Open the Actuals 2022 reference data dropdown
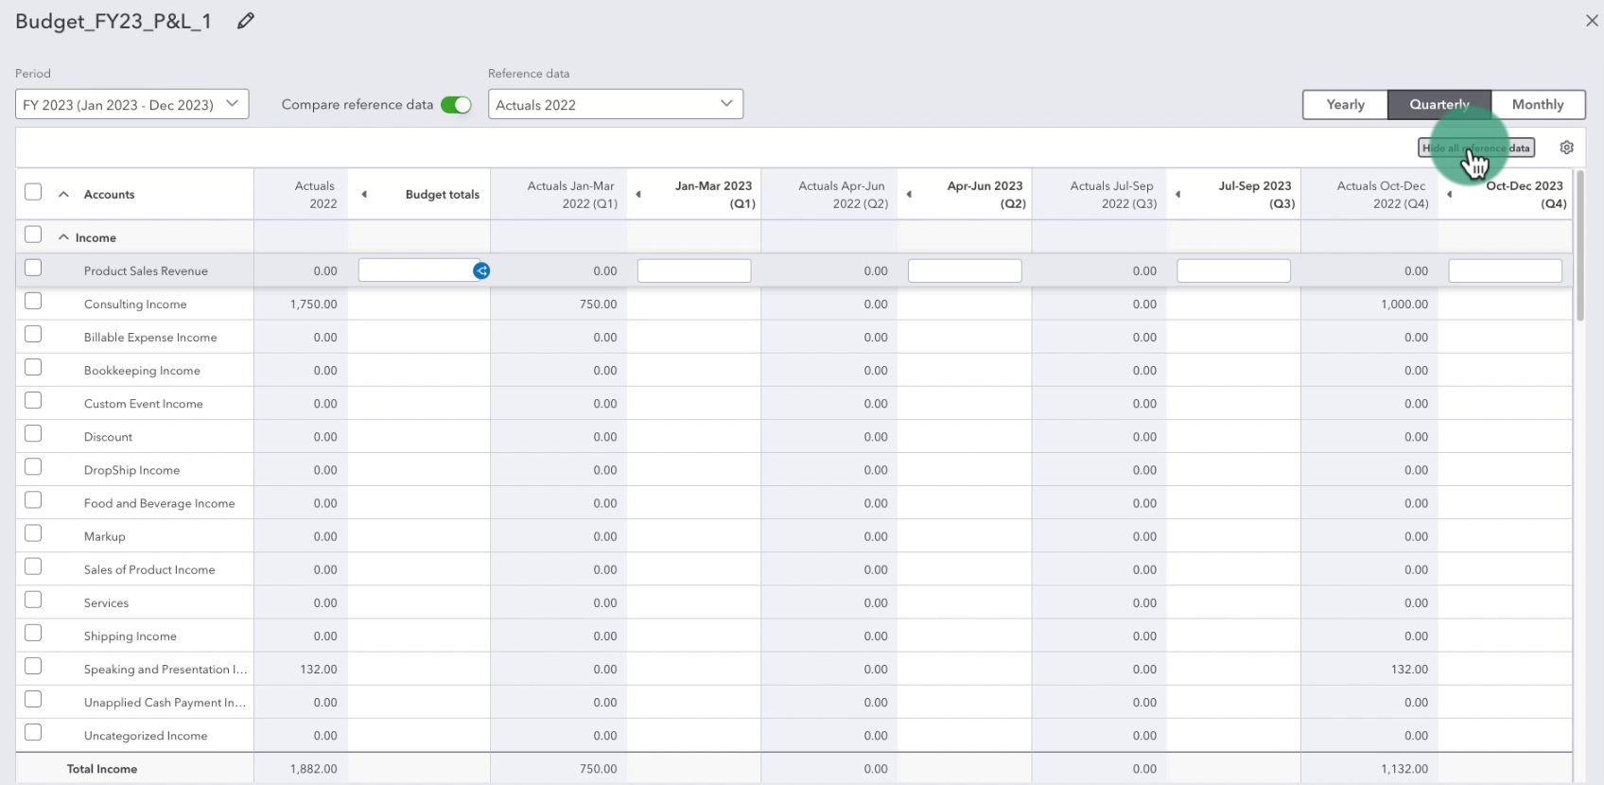 pos(615,105)
